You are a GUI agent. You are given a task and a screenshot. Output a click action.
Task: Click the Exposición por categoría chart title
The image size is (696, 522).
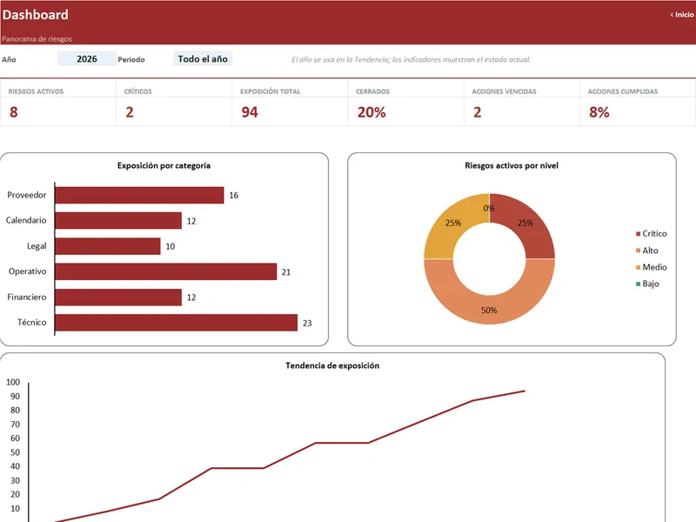tap(164, 165)
